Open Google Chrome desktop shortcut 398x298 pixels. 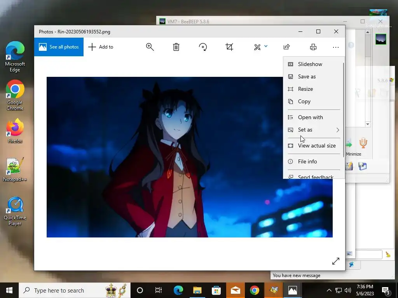(15, 95)
